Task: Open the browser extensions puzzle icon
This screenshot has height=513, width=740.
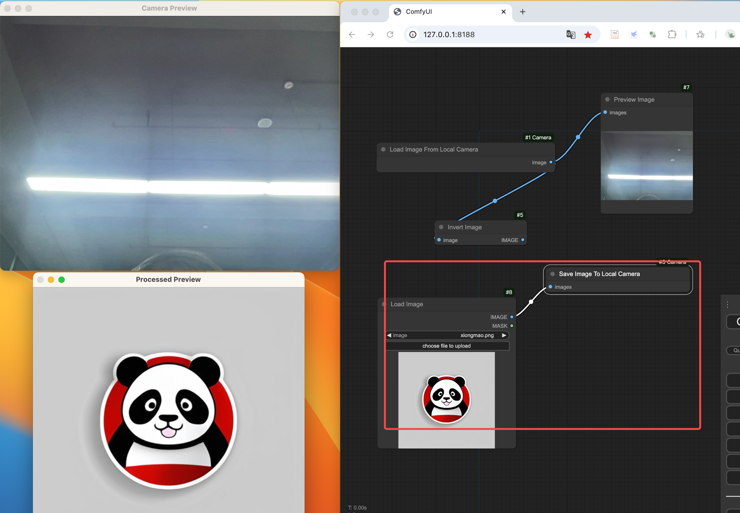Action: [672, 35]
